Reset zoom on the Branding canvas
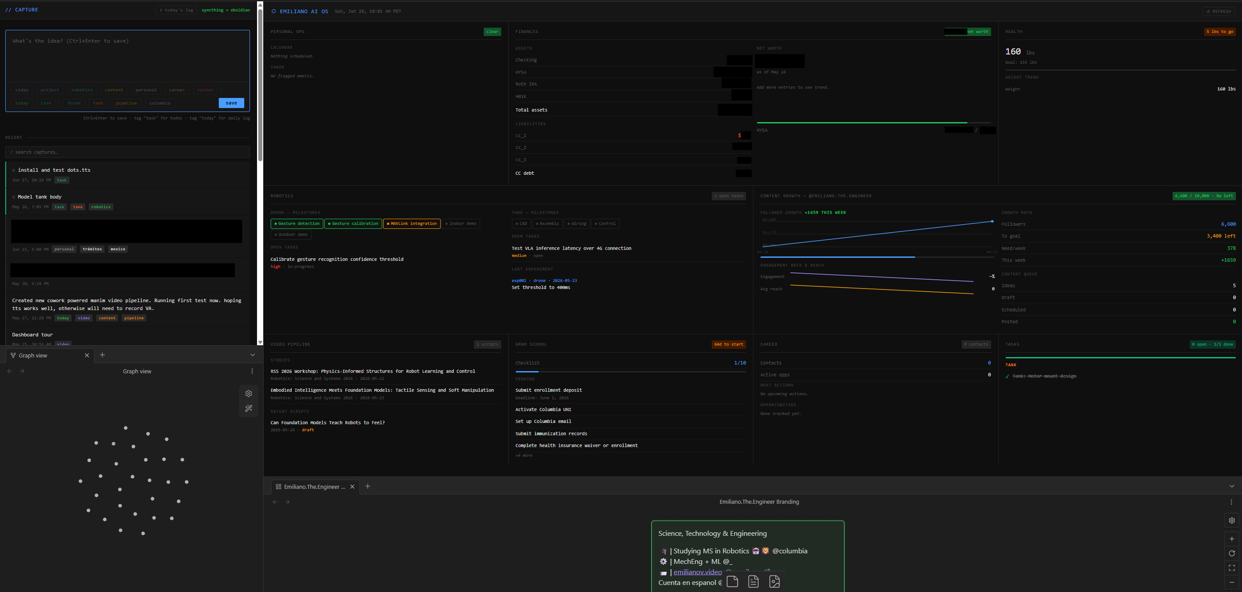 [x=1232, y=553]
